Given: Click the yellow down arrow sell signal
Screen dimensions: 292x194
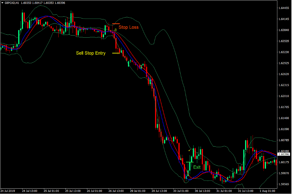Looking at the screenshot, I should tap(116, 30).
